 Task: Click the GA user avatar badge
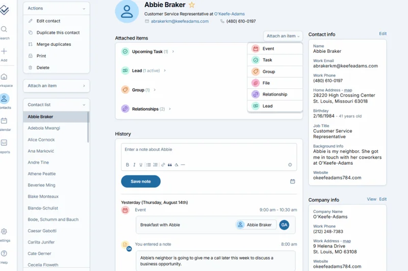click(x=284, y=225)
